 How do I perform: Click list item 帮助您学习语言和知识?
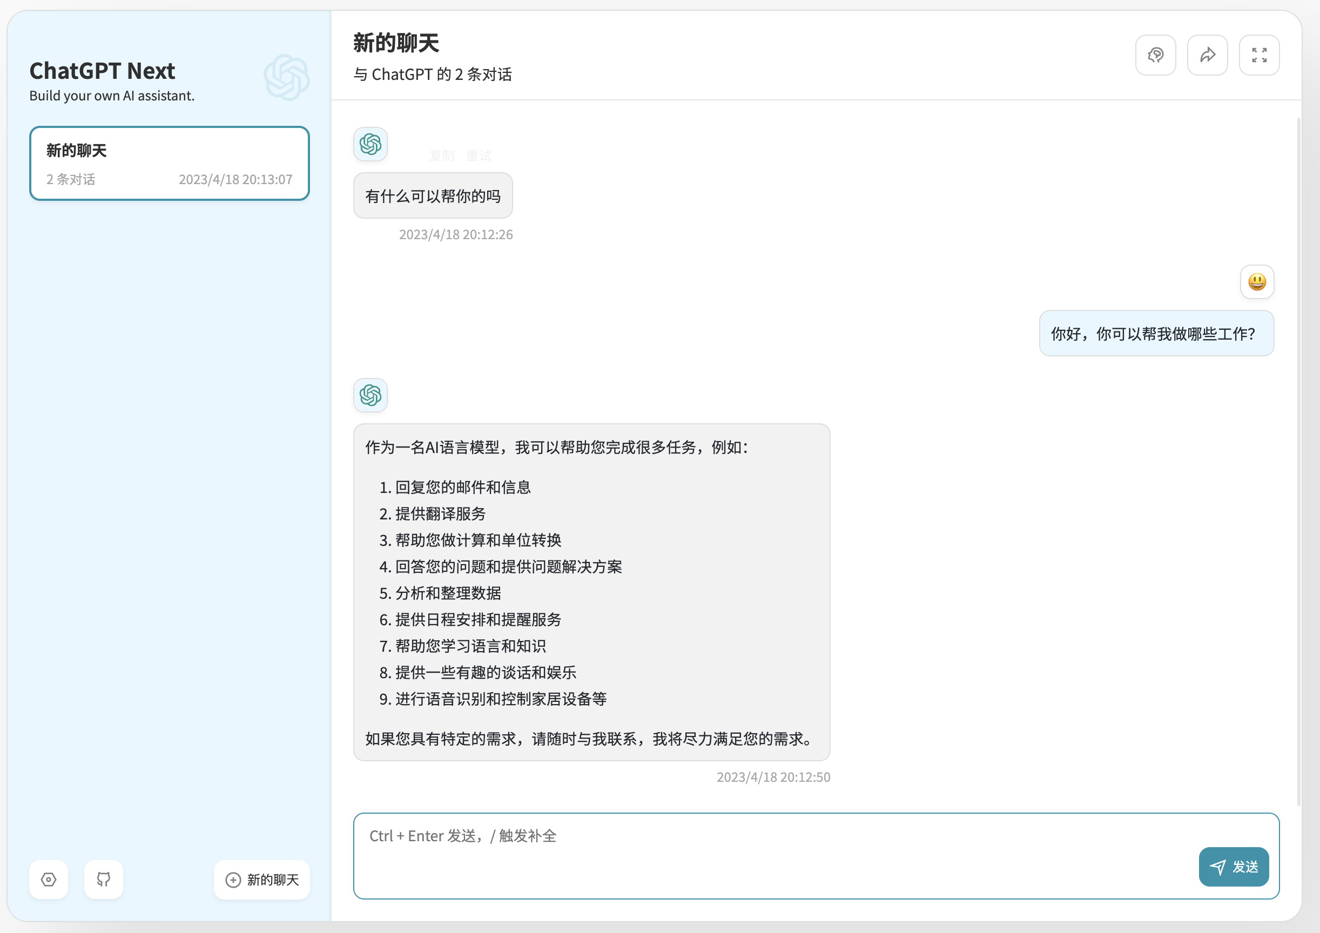coord(471,646)
